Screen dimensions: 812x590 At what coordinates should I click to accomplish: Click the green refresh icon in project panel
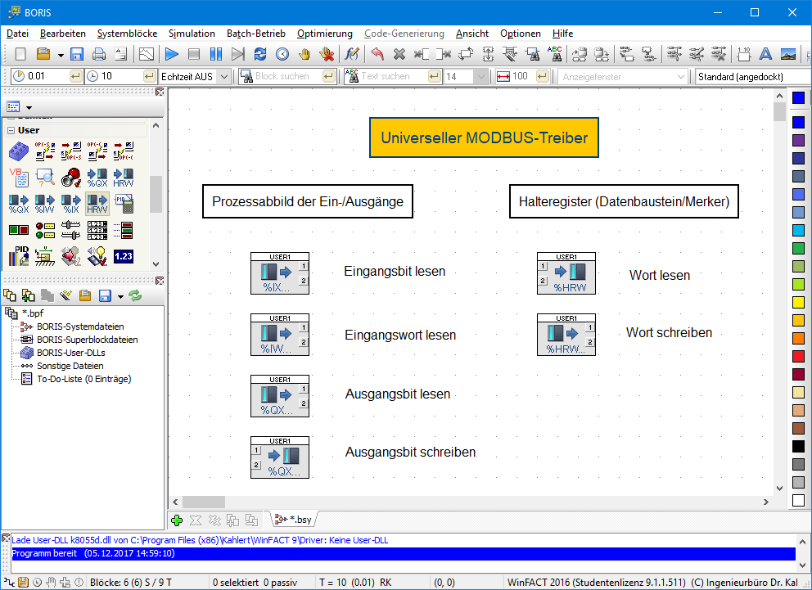pos(135,295)
